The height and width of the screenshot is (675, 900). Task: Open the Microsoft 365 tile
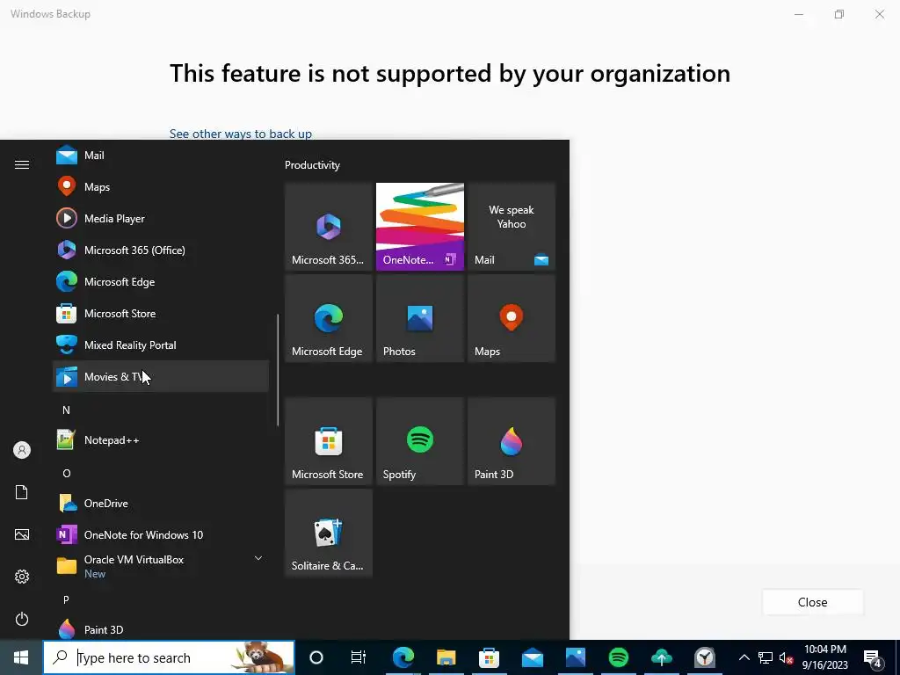[x=329, y=227]
